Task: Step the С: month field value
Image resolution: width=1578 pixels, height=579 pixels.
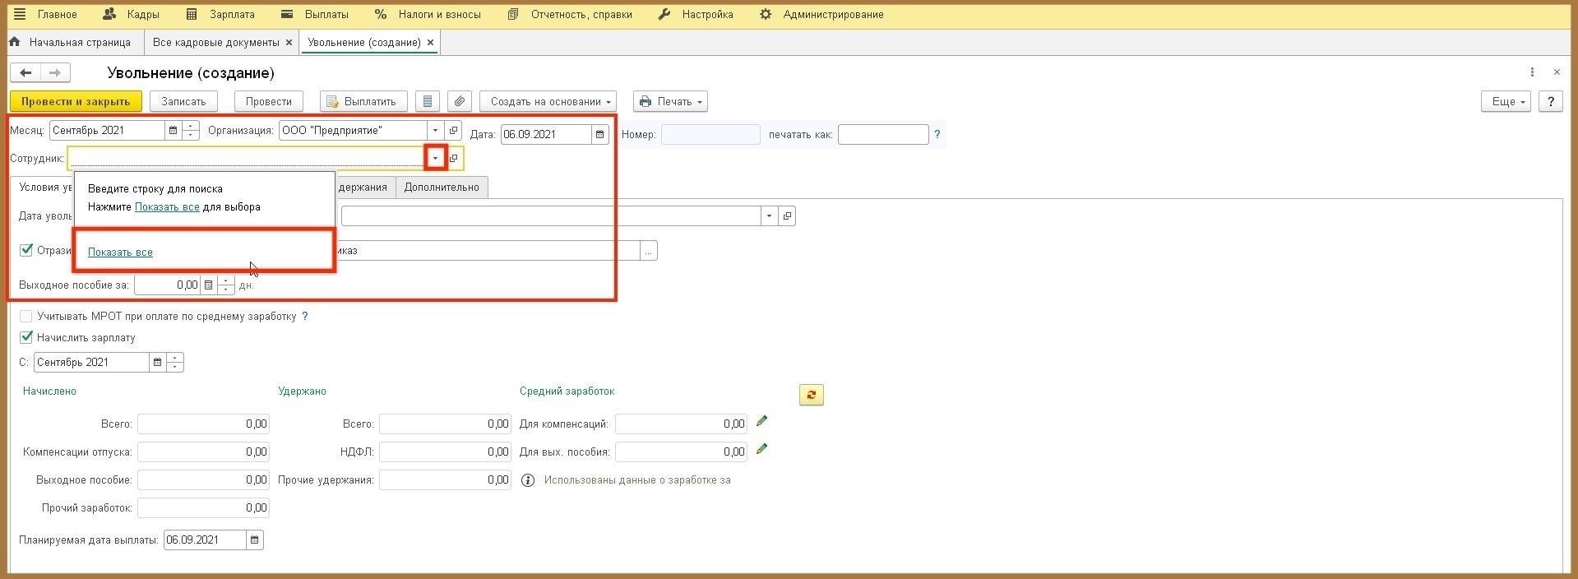Action: [x=175, y=362]
